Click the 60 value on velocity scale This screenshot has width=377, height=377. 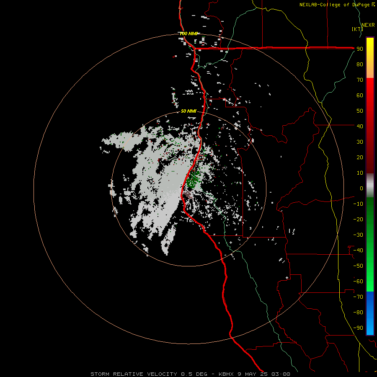point(360,96)
